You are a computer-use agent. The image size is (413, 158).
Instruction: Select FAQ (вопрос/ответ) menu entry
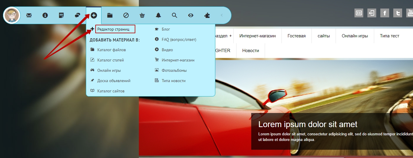(x=179, y=39)
